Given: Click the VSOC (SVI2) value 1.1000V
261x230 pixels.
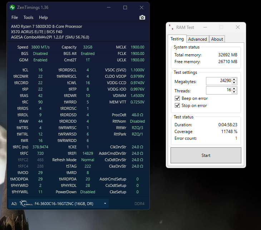Looking at the screenshot, I should [x=137, y=70].
